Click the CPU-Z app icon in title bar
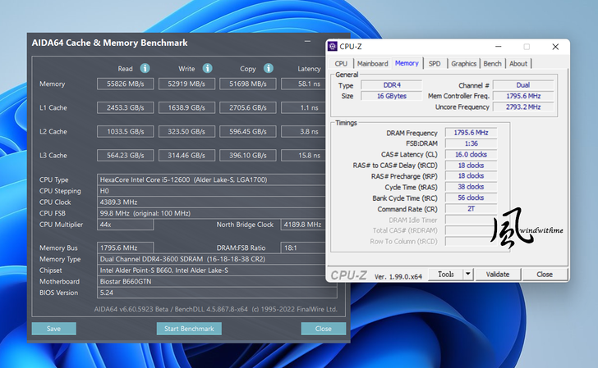The image size is (598, 368). coord(333,47)
